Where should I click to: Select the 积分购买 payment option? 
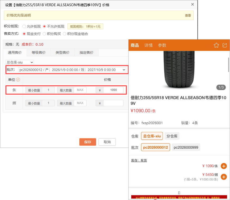pos(45,34)
